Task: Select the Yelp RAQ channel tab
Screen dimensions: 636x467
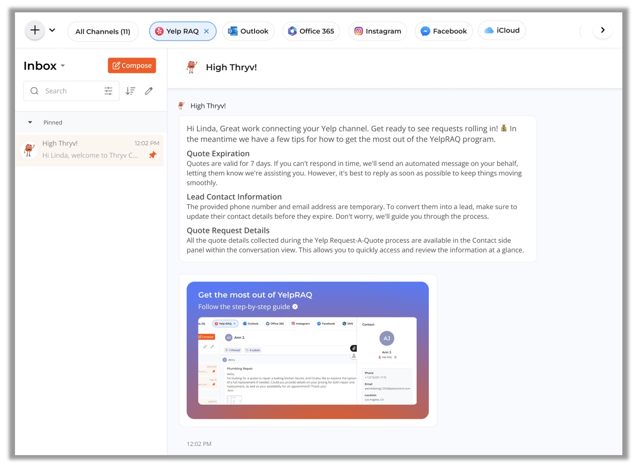Action: 183,31
